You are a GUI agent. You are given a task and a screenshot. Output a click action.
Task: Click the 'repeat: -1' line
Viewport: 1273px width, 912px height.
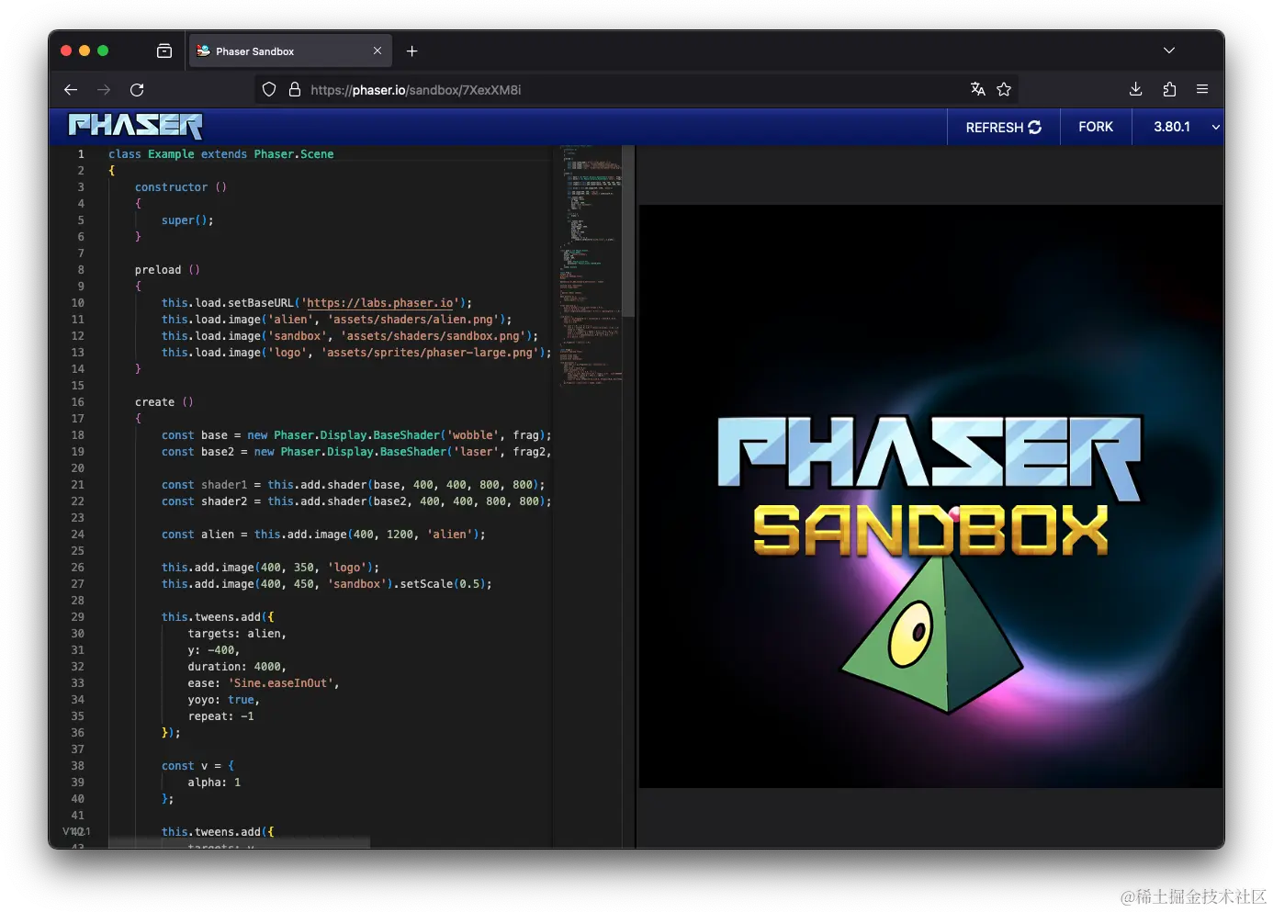221,716
